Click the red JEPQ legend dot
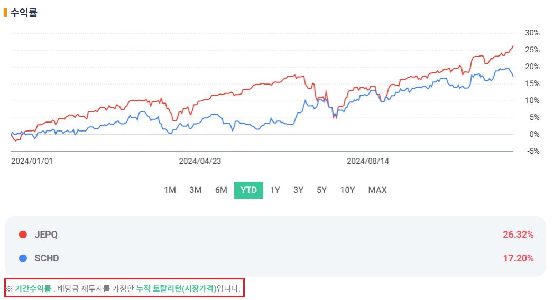554x300 pixels. 23,235
